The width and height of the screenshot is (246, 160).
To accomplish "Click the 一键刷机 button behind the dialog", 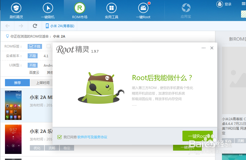I will coord(187,148).
